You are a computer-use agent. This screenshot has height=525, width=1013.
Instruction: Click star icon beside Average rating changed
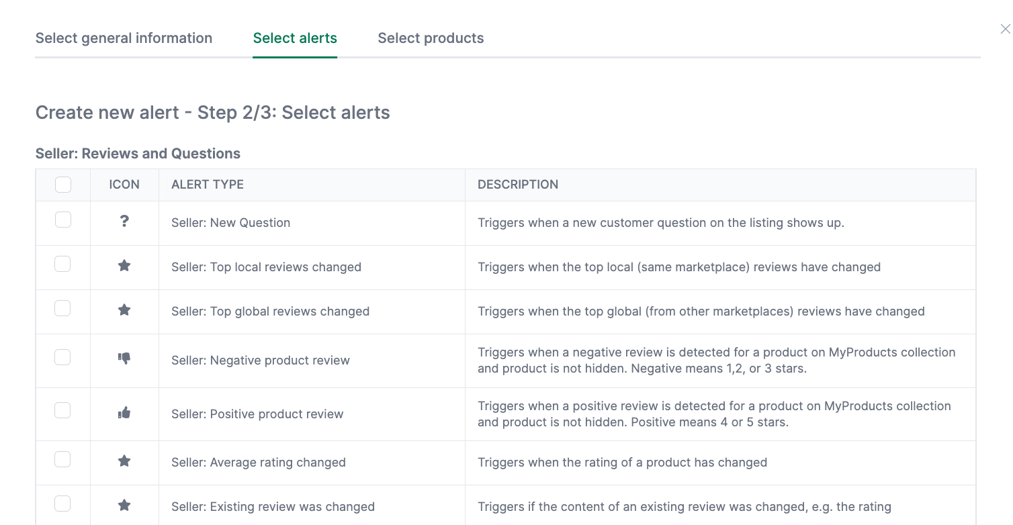click(124, 461)
